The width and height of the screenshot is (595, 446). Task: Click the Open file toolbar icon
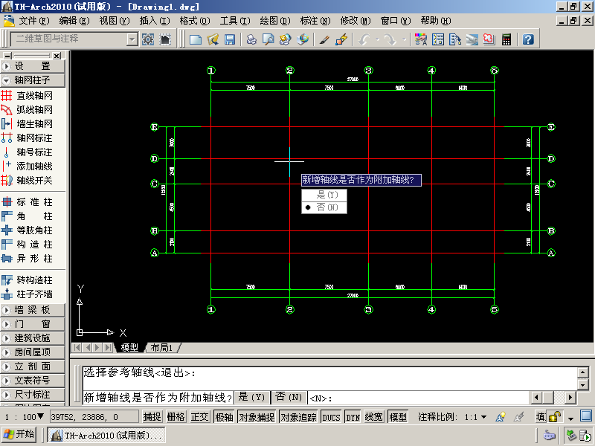(x=213, y=39)
